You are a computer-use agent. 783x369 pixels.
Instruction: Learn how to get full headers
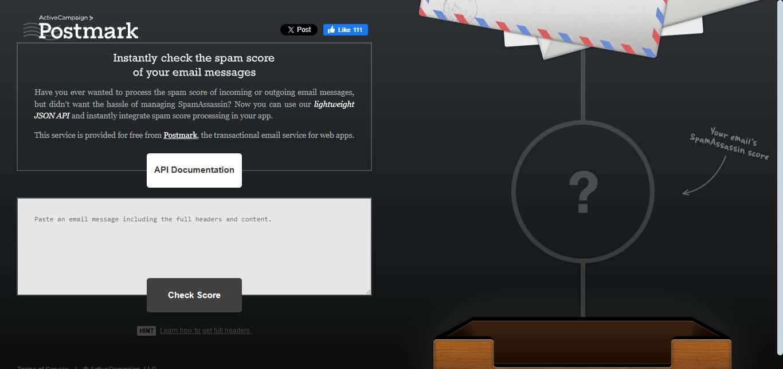click(206, 331)
